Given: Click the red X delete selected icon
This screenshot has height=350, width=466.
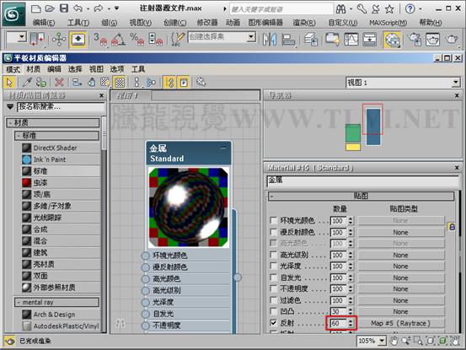Looking at the screenshot, I should (59, 82).
